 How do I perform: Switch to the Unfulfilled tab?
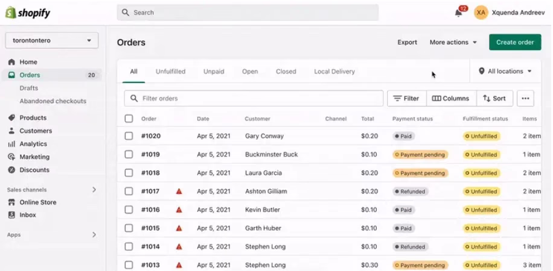170,71
